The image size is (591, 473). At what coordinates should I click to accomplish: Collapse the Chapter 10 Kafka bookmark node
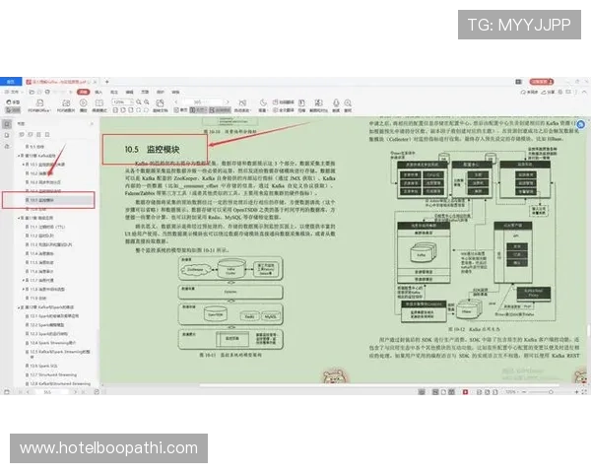coord(18,156)
